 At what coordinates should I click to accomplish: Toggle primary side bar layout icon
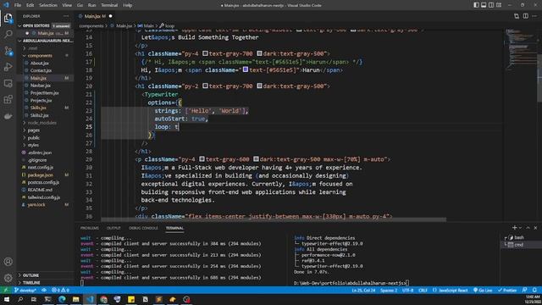[x=476, y=5]
